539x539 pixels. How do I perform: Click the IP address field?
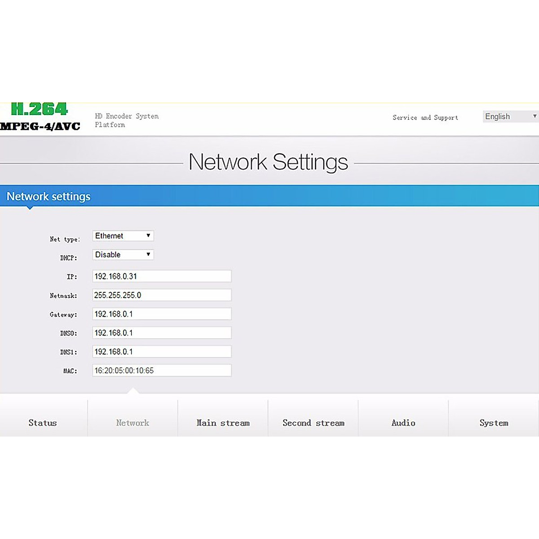point(162,276)
